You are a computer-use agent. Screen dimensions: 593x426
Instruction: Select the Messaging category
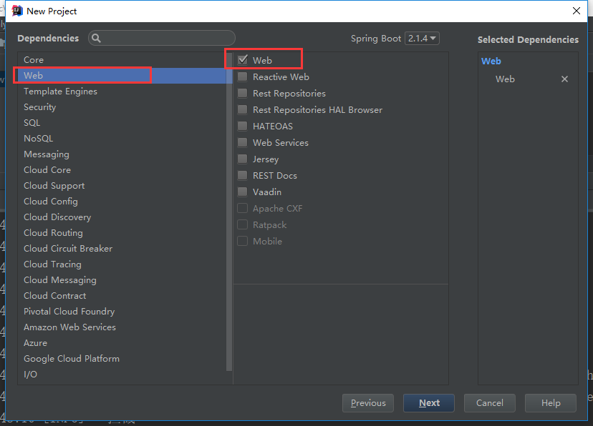(122, 154)
